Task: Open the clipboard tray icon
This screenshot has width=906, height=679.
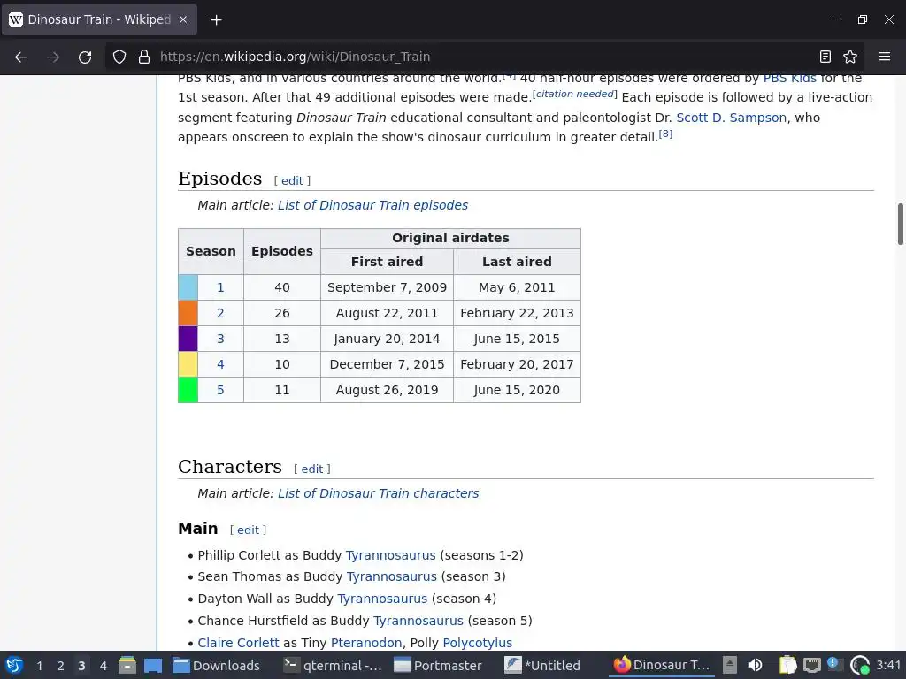Action: tap(787, 665)
